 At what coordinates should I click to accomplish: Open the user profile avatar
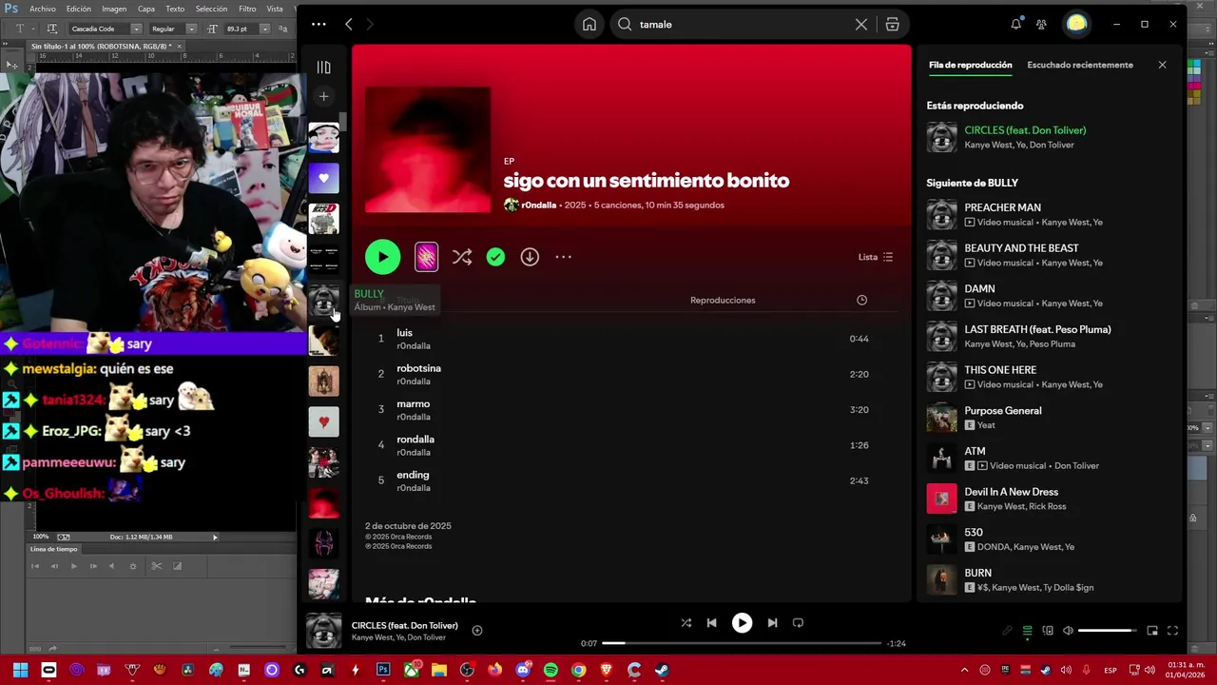click(x=1076, y=25)
